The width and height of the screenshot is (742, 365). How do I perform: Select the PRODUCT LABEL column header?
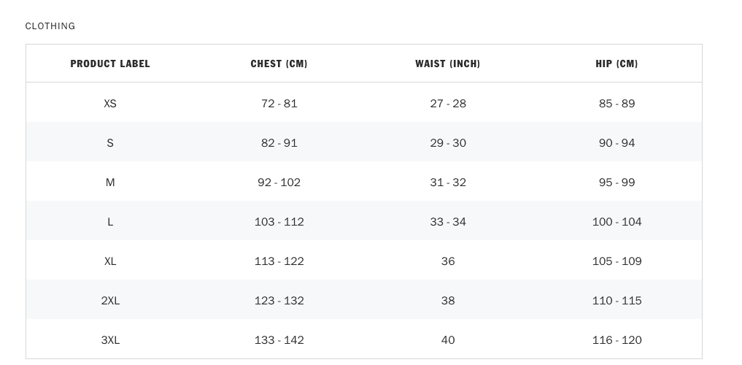point(110,64)
